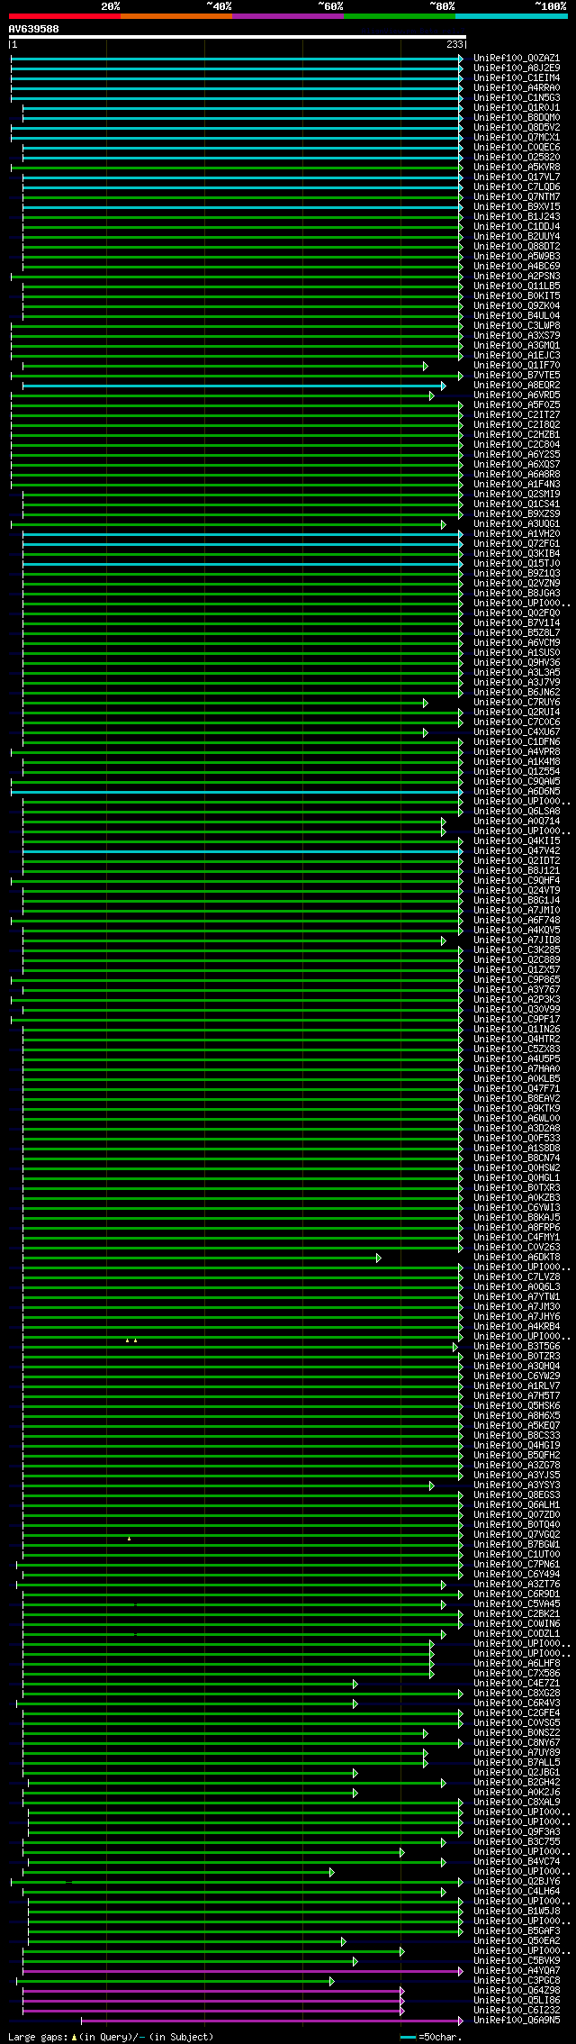The image size is (576, 2044).
Task: Open hit UniRef100_A2PSN3
Action: point(517,276)
